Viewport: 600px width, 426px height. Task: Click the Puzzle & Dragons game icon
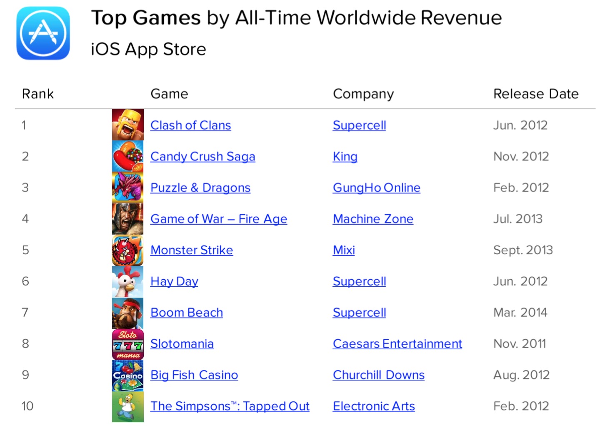pos(127,187)
